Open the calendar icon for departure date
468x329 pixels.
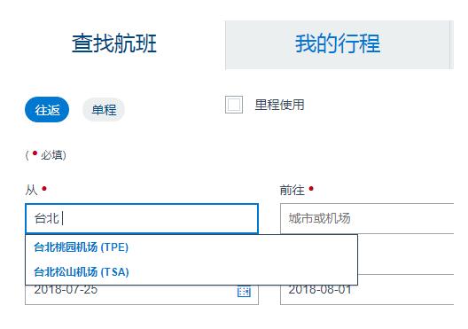[x=244, y=292]
